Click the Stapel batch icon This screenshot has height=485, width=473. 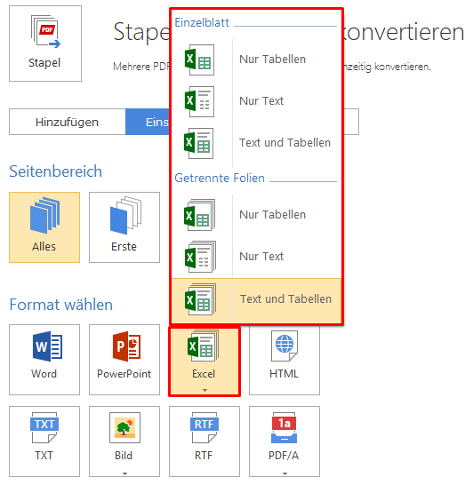point(45,44)
